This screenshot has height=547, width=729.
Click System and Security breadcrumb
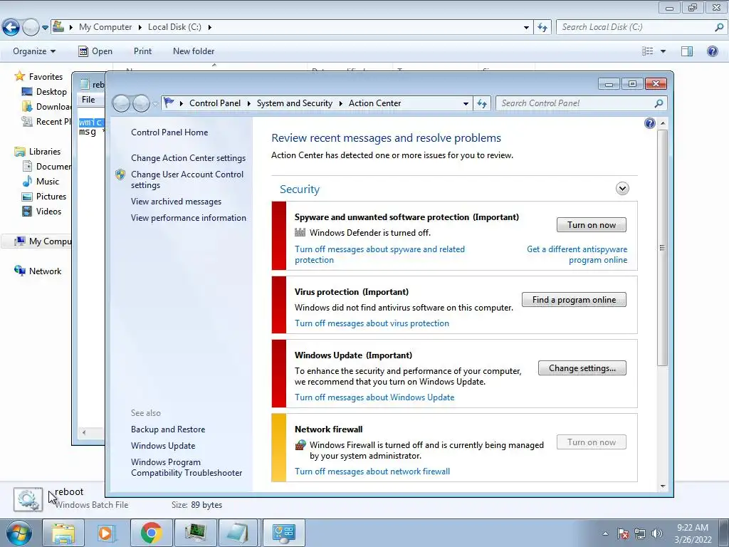[x=294, y=103]
